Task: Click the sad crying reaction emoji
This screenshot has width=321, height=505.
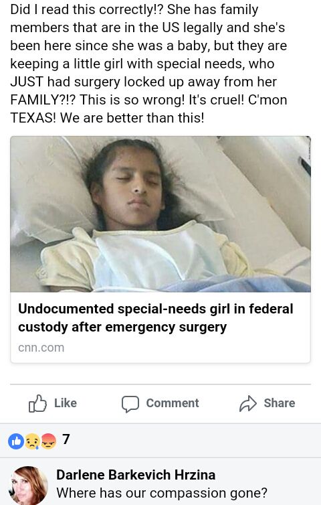Action: tap(32, 441)
